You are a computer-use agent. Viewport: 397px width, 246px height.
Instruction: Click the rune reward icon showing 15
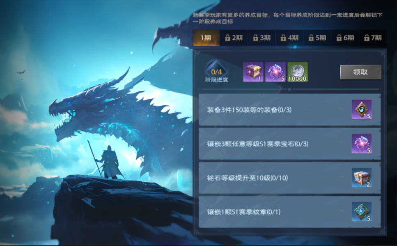point(362,110)
